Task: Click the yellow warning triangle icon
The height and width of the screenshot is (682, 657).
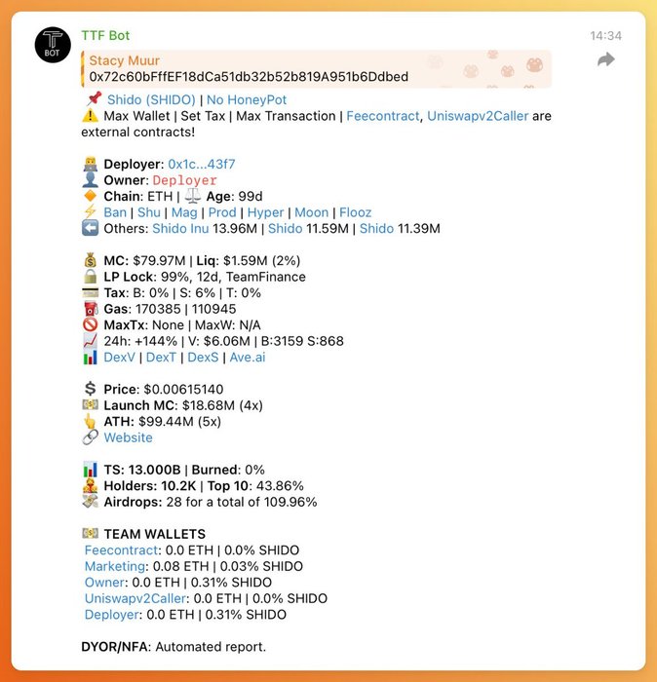Action: pyautogui.click(x=90, y=116)
